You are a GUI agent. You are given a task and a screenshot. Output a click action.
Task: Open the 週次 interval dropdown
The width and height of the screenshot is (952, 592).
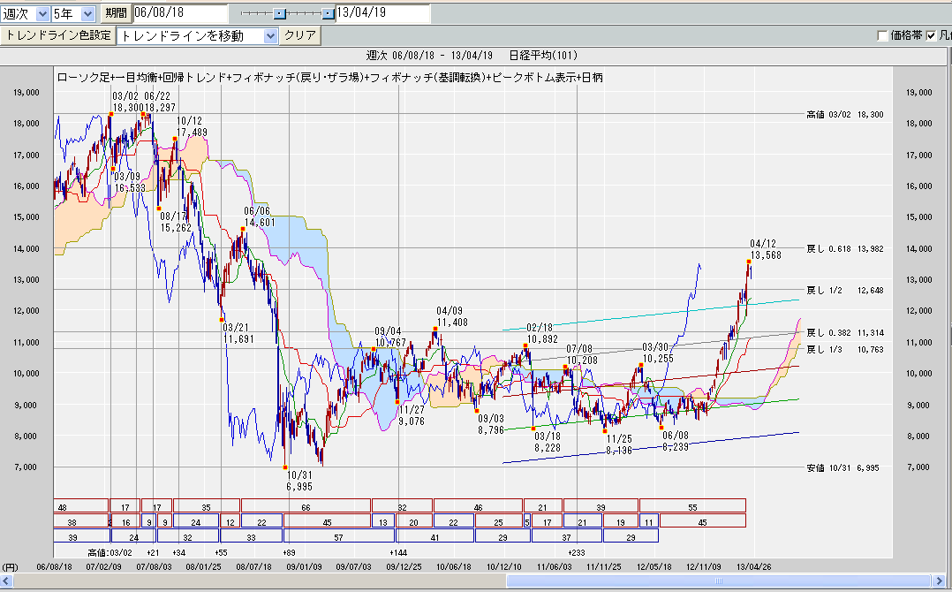click(x=25, y=13)
